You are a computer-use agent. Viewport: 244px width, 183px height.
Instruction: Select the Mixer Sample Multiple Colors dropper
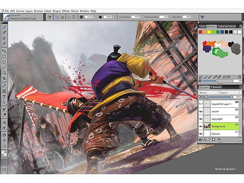[x=219, y=77]
